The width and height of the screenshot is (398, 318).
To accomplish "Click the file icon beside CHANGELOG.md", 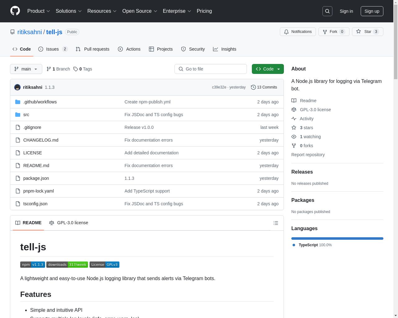I will [x=18, y=140].
